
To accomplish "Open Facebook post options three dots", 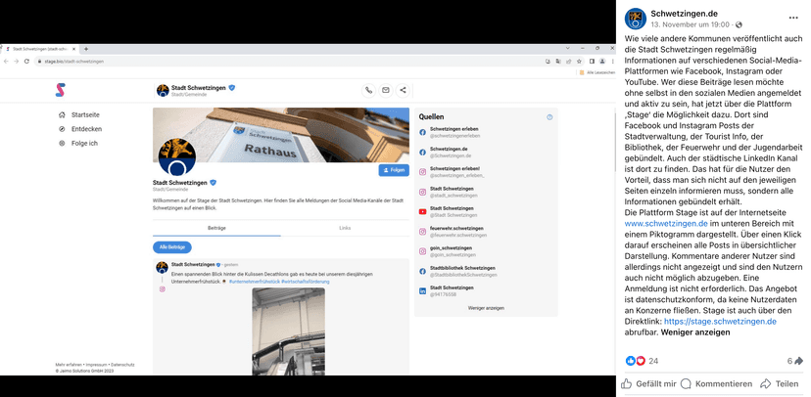I will 793,18.
